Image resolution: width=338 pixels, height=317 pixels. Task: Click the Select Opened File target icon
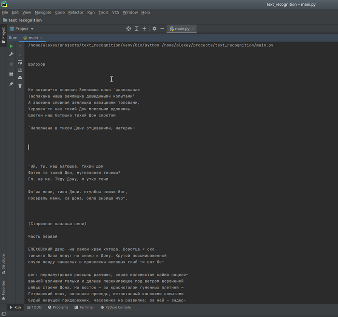128,29
